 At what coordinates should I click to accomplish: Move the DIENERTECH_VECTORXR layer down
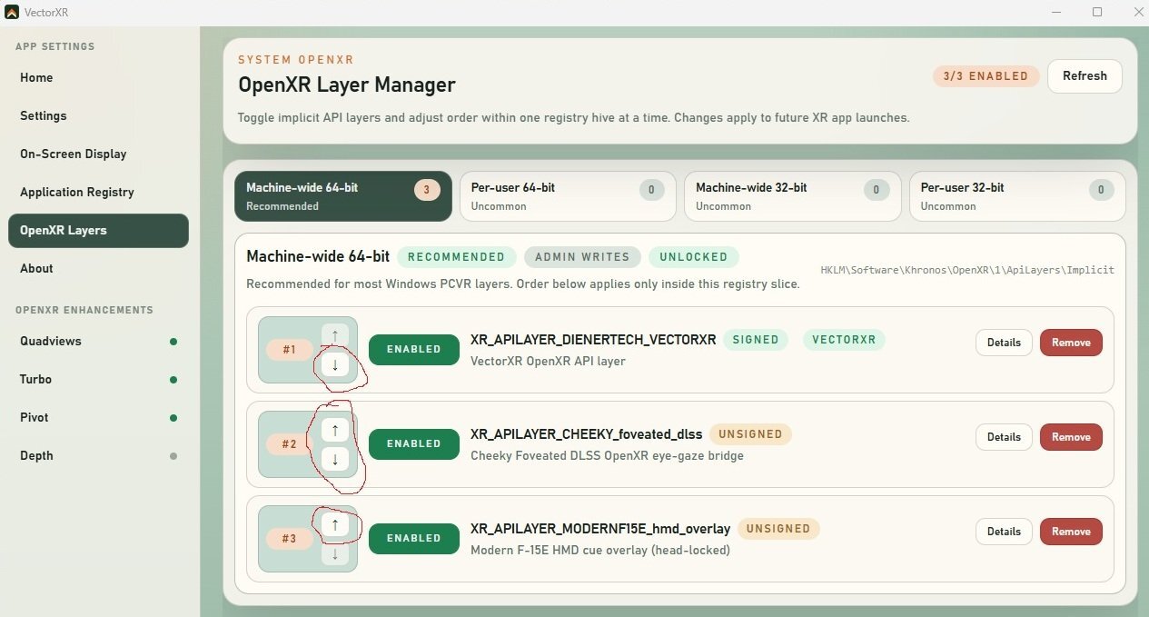tap(335, 365)
